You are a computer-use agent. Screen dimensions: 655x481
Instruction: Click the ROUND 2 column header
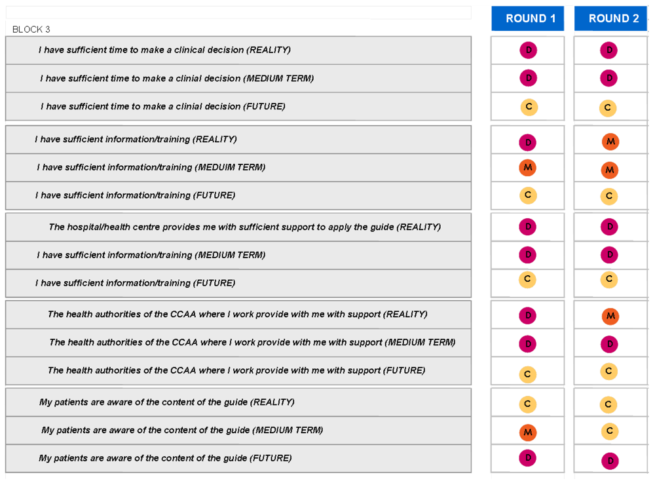pyautogui.click(x=610, y=18)
